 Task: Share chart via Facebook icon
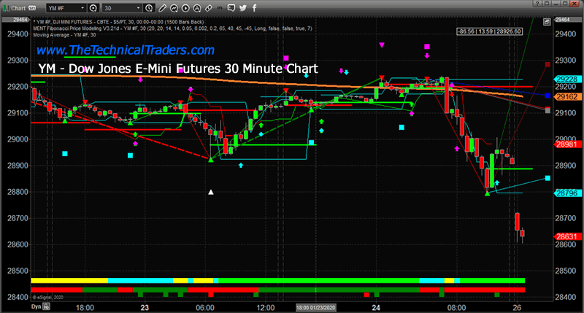pos(254,8)
